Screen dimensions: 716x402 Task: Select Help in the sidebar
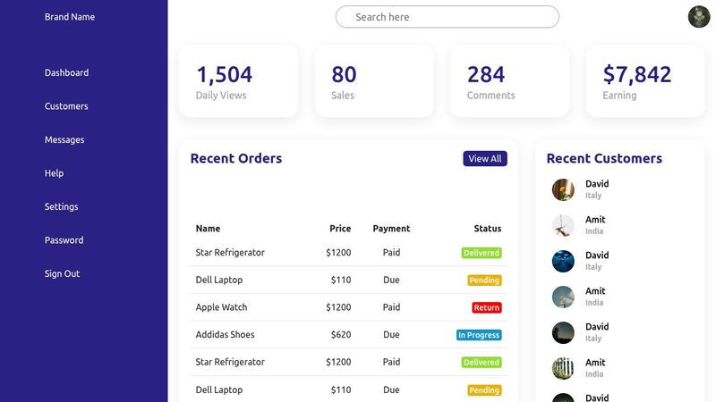54,173
